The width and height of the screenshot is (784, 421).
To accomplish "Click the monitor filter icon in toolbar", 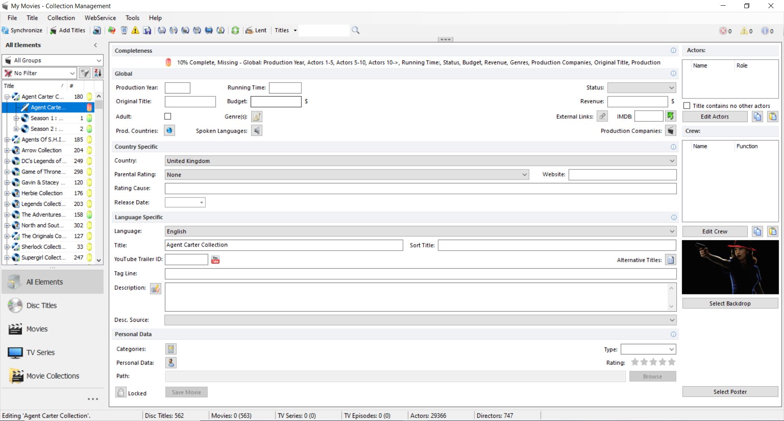I will coord(209,30).
